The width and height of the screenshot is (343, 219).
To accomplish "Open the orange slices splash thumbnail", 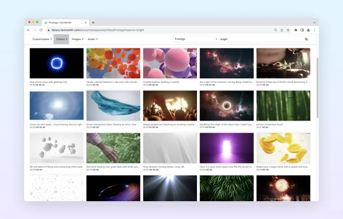I will pyautogui.click(x=283, y=148).
